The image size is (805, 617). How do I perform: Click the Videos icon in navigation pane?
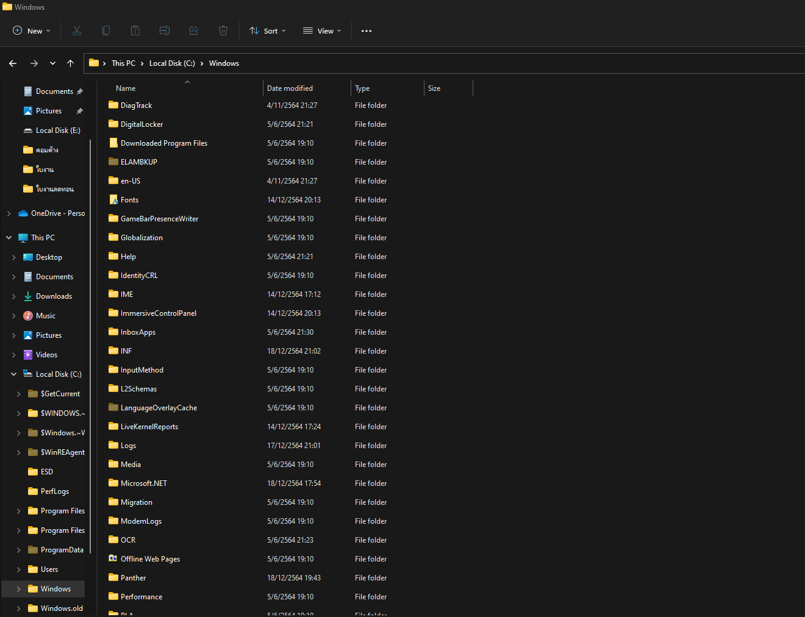point(28,355)
